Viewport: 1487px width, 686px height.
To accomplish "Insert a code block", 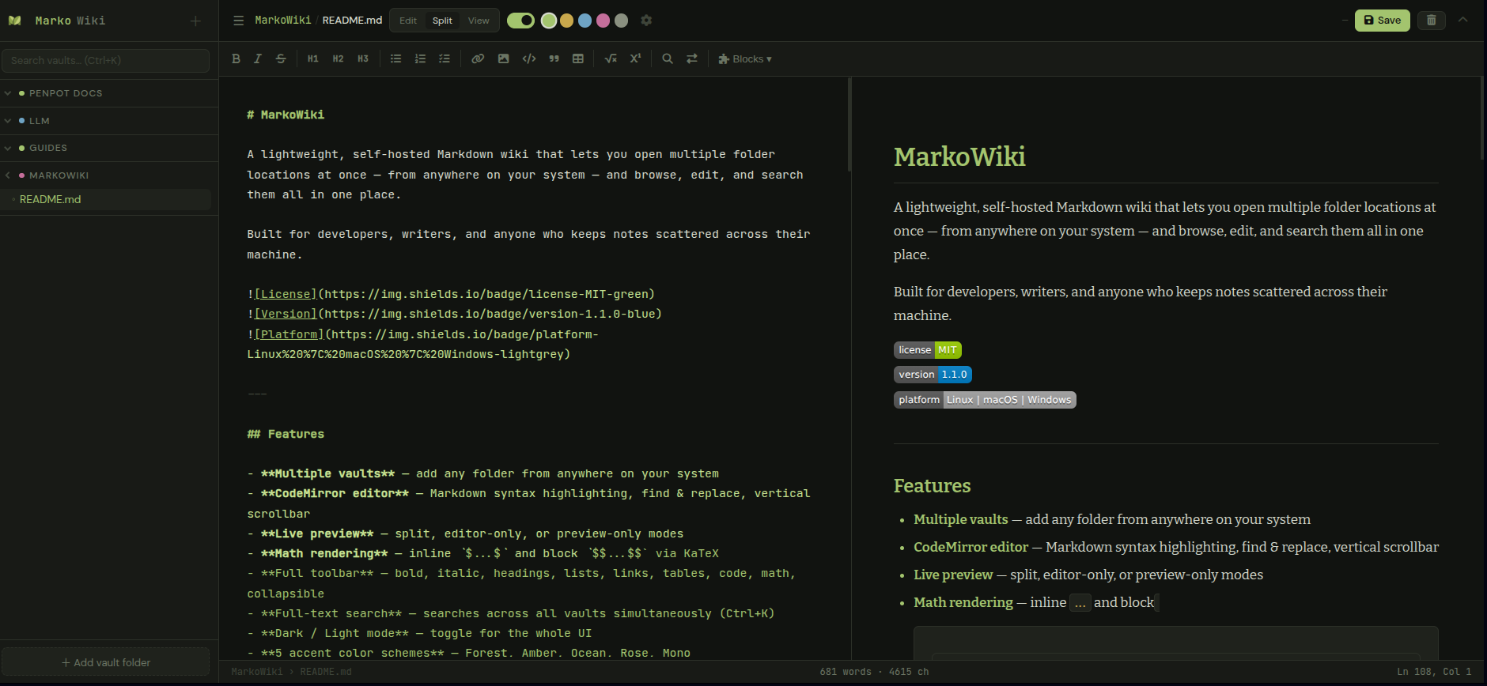I will coord(529,58).
